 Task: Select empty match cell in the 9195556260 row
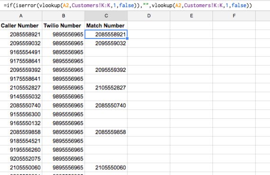pyautogui.click(x=106, y=150)
